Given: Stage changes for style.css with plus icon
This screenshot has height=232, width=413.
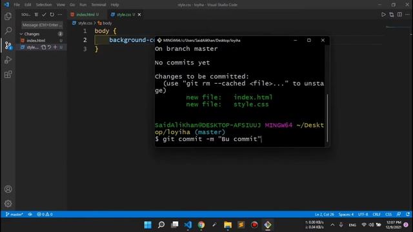Looking at the screenshot, I should click(55, 47).
